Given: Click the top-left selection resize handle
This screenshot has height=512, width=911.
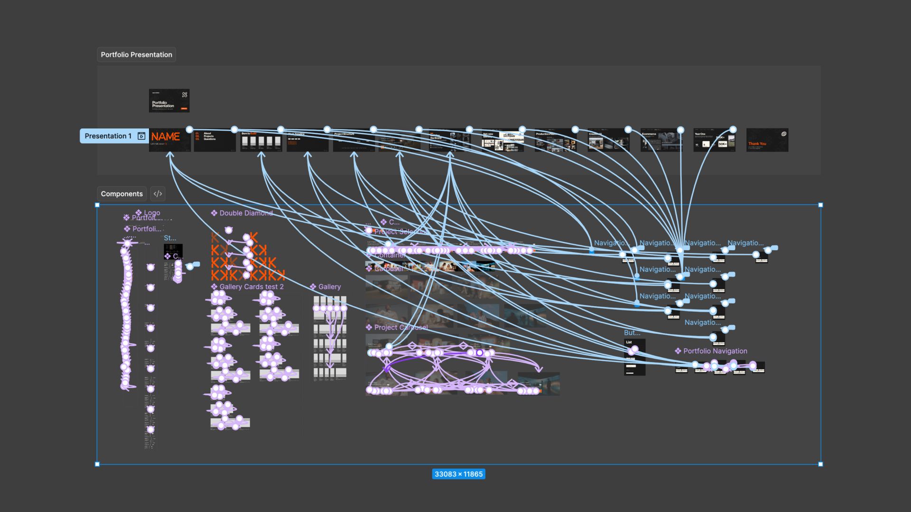Looking at the screenshot, I should click(x=97, y=205).
